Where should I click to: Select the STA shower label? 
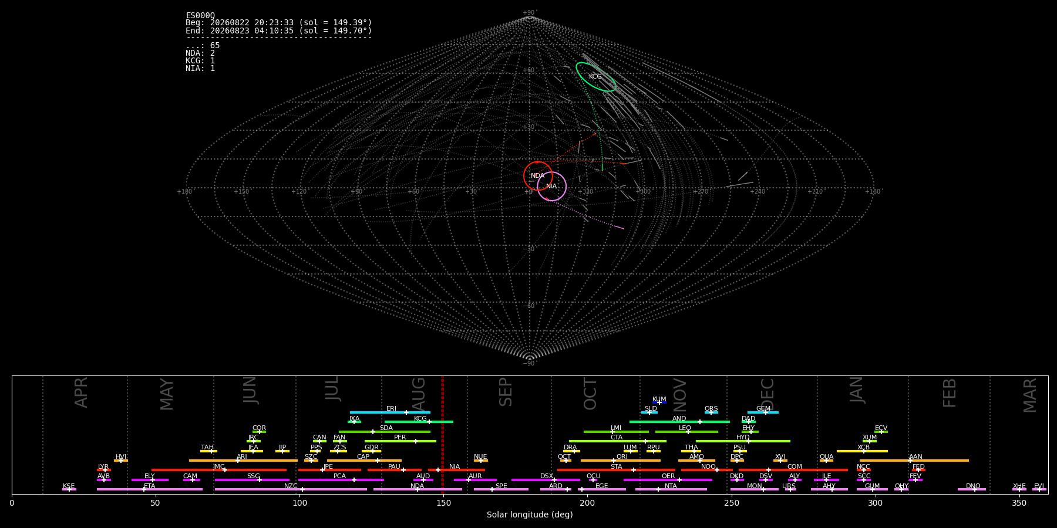coord(616,467)
